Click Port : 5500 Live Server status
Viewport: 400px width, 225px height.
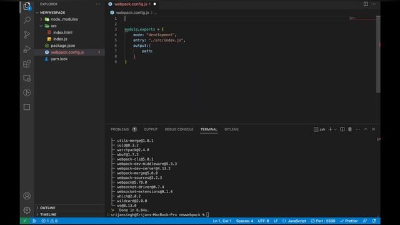click(x=323, y=221)
